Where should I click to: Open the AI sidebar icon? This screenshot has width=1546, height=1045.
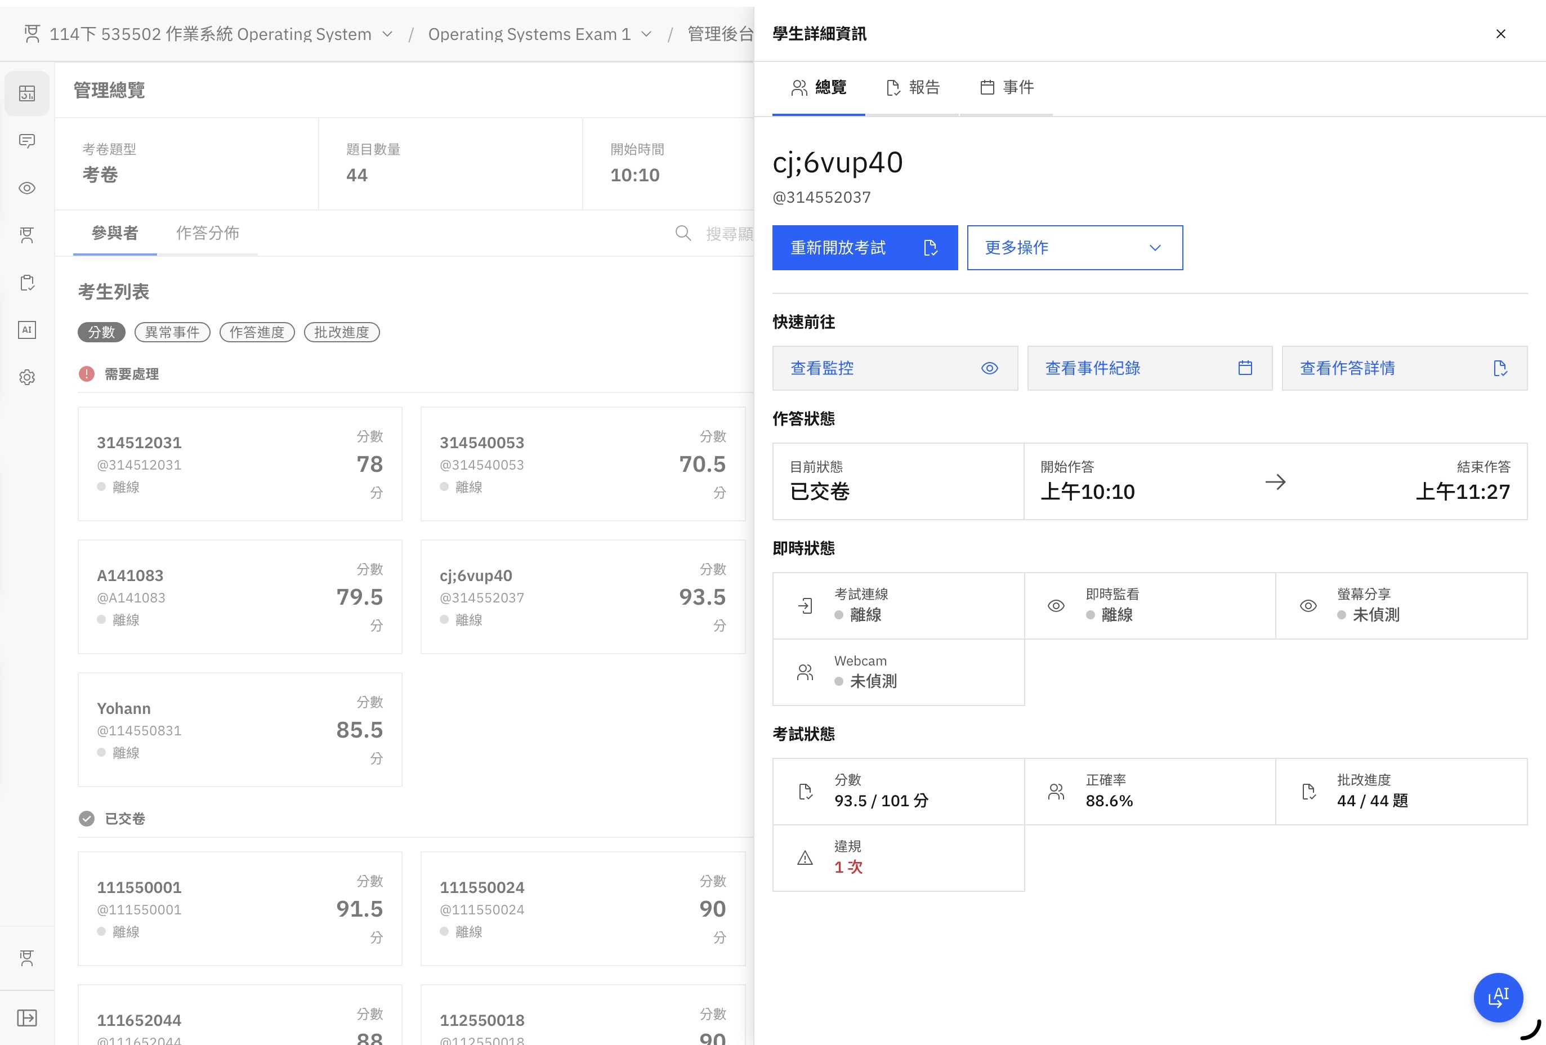tap(26, 330)
